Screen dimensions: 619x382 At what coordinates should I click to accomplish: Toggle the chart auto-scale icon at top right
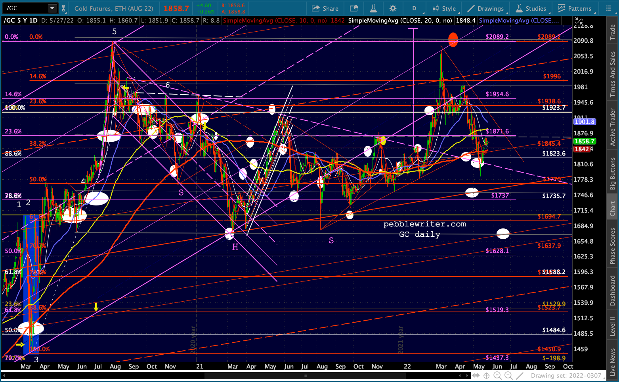click(x=579, y=21)
